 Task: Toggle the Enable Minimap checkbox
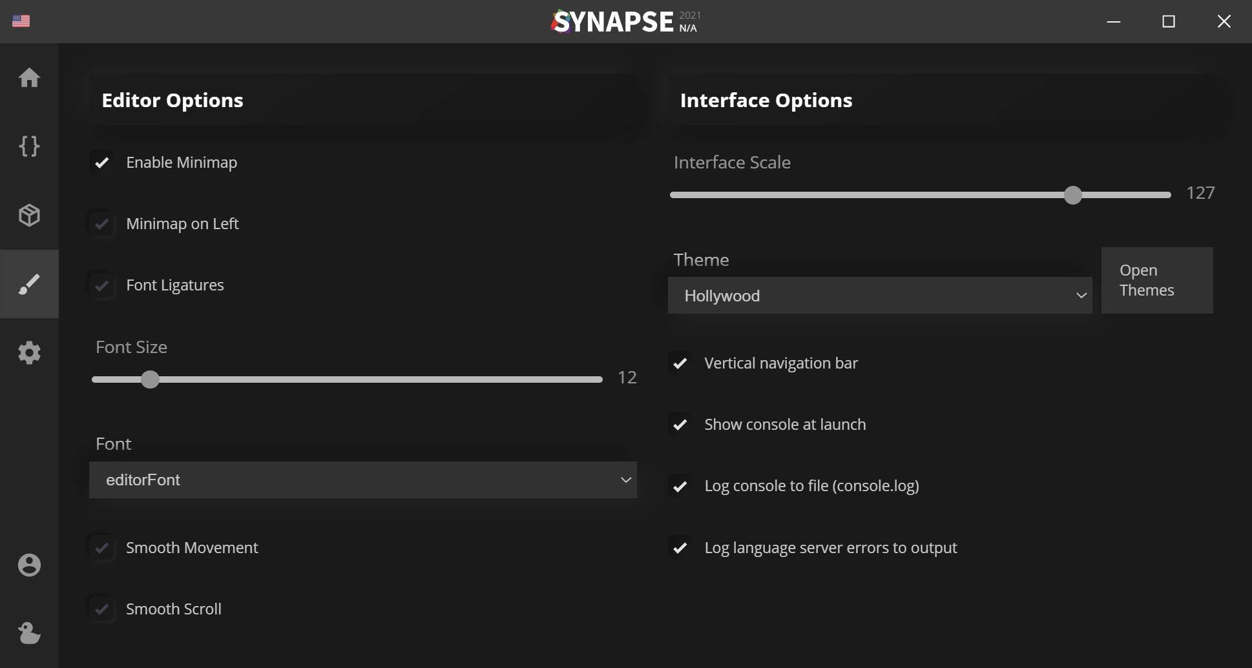point(102,163)
